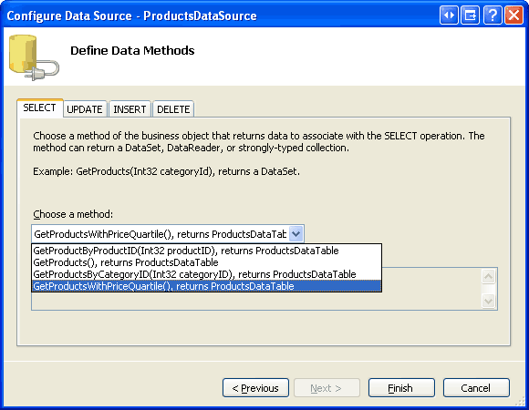The image size is (529, 410).
Task: Click the database plug wizard icon
Action: (x=34, y=57)
